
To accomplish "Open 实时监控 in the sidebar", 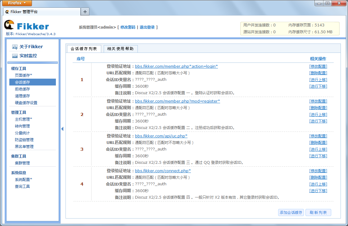I will [x=28, y=56].
